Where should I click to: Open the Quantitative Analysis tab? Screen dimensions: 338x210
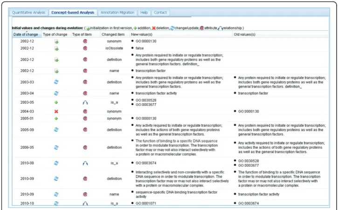coord(28,13)
